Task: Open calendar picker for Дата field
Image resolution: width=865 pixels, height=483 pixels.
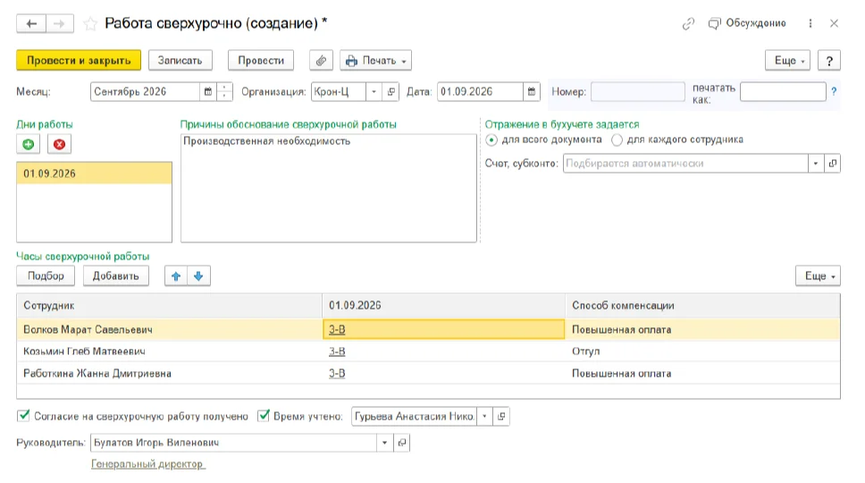Action: (532, 91)
